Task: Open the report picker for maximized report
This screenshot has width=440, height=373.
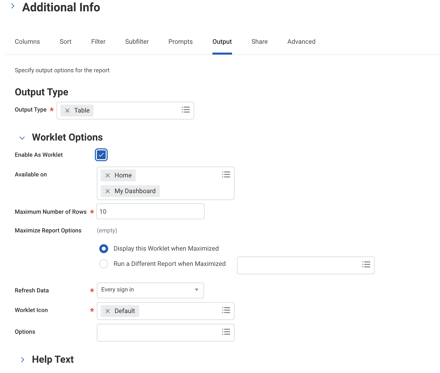Action: click(366, 265)
